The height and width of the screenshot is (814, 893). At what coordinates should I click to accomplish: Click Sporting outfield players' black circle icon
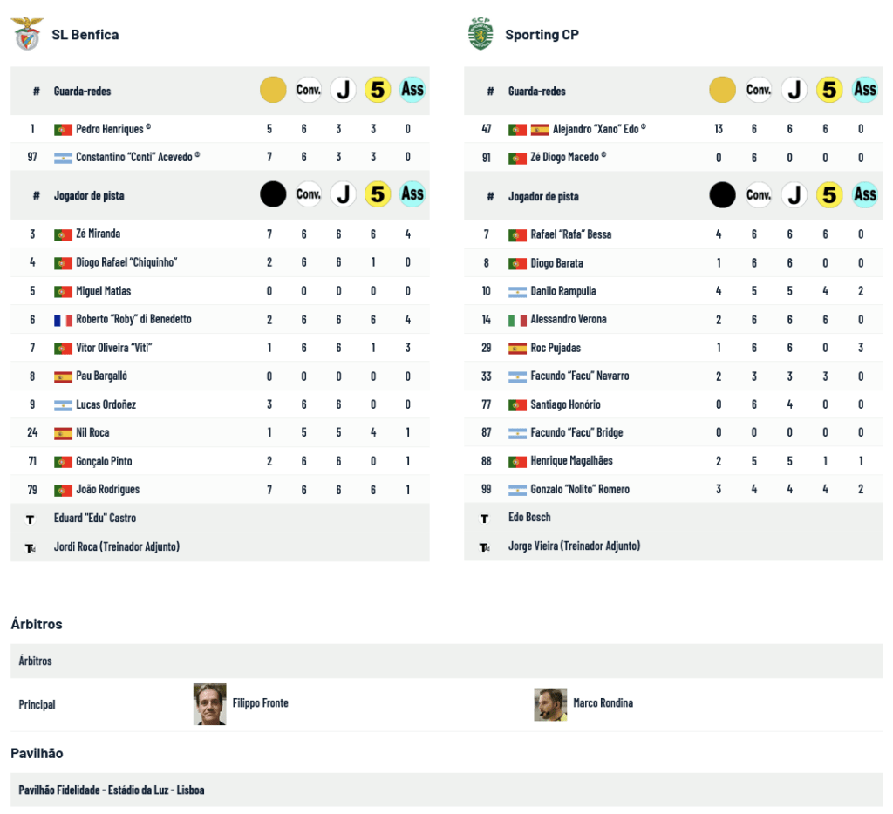point(722,195)
